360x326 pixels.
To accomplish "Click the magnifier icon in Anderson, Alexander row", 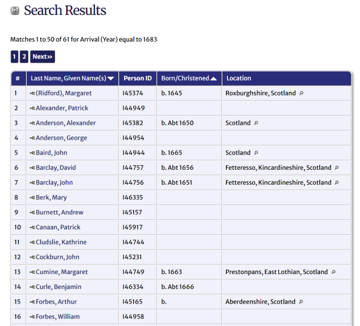I will tap(256, 123).
